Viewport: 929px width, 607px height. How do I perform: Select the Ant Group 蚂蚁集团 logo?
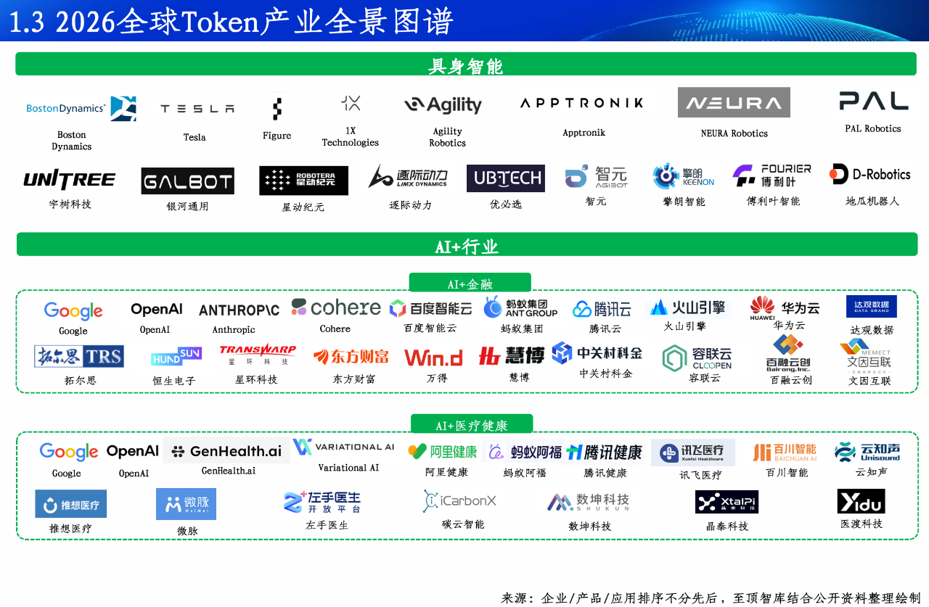click(x=520, y=307)
